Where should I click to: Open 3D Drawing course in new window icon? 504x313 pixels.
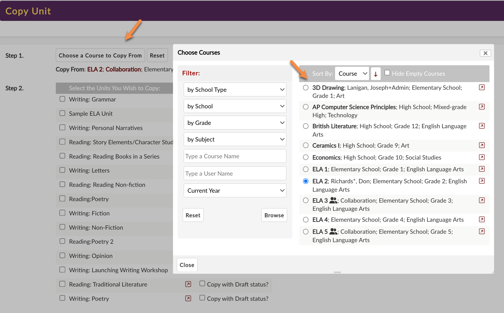point(482,87)
